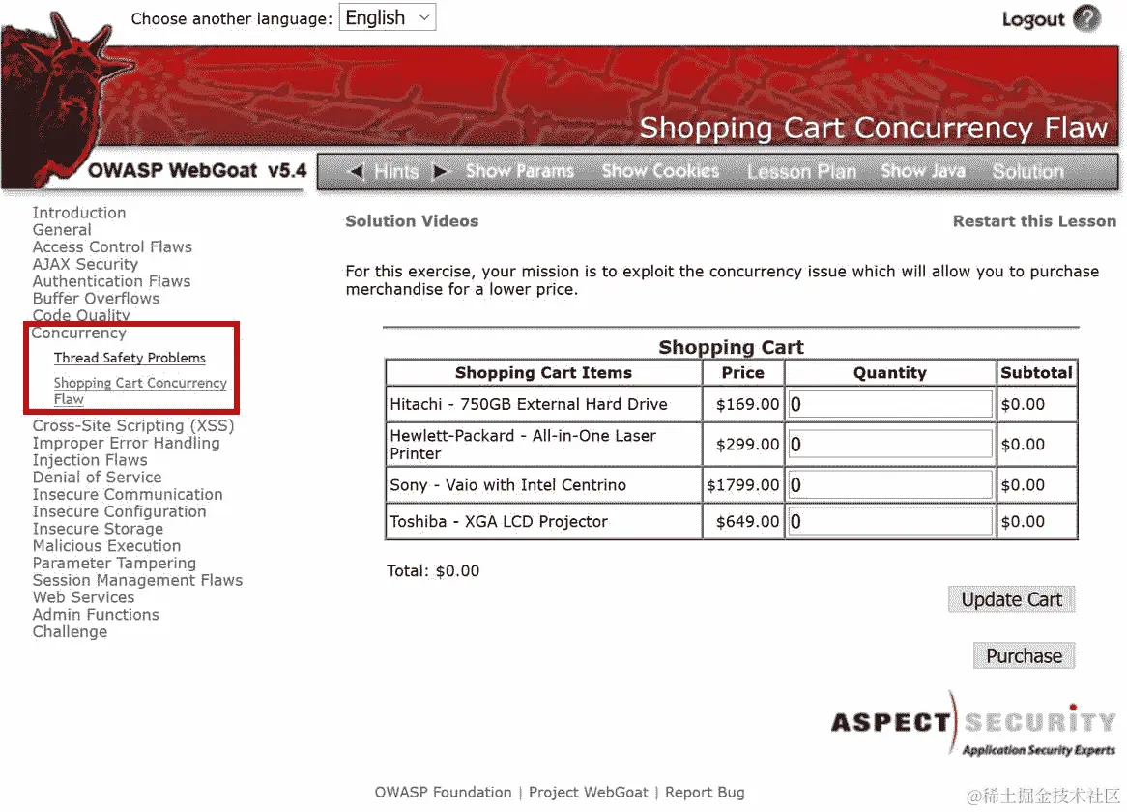1127x812 pixels.
Task: Expand Improper Error Handling category
Action: (126, 444)
